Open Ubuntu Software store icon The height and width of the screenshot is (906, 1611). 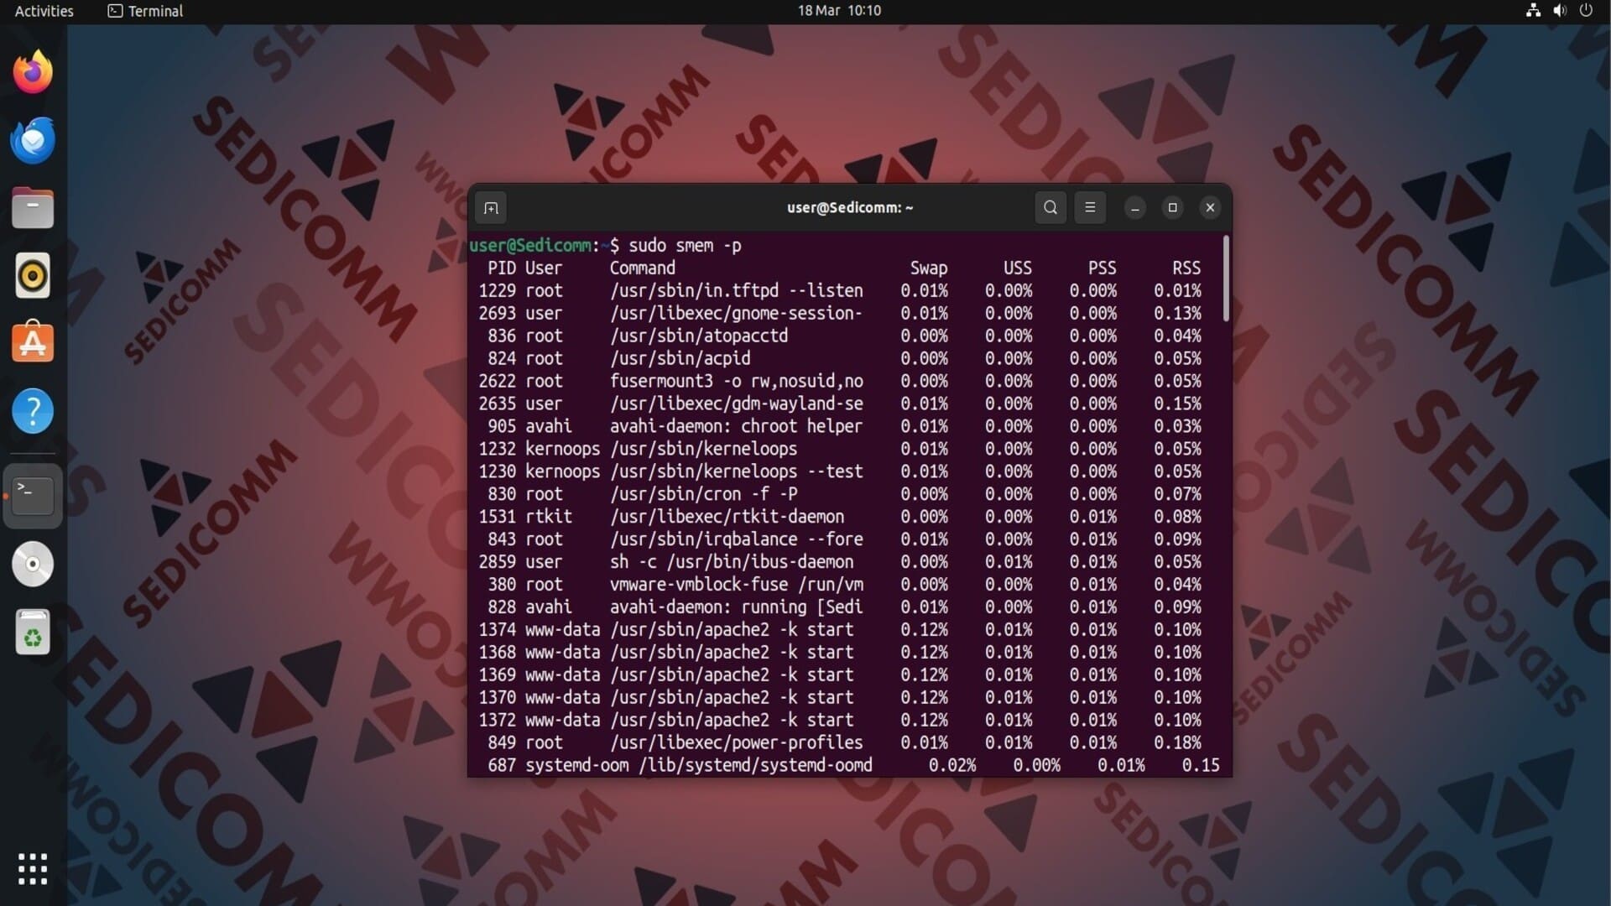pos(33,343)
